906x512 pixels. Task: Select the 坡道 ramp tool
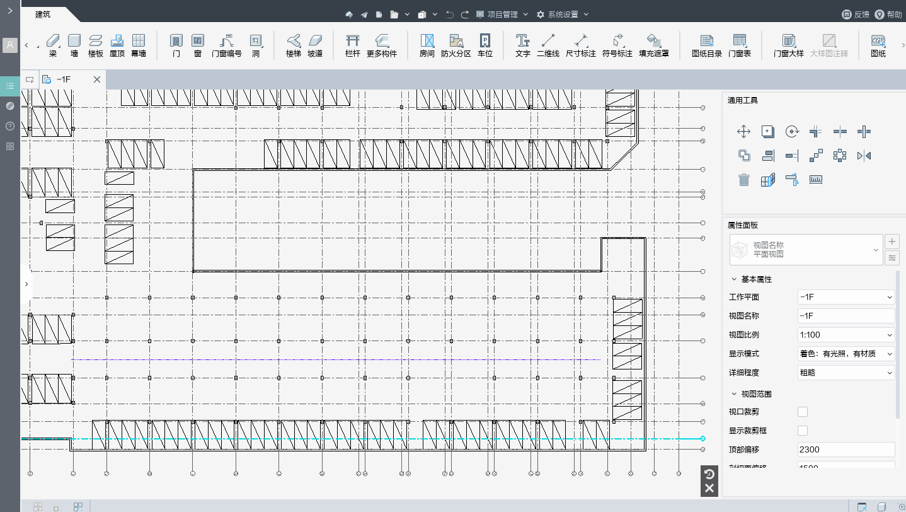pos(315,46)
